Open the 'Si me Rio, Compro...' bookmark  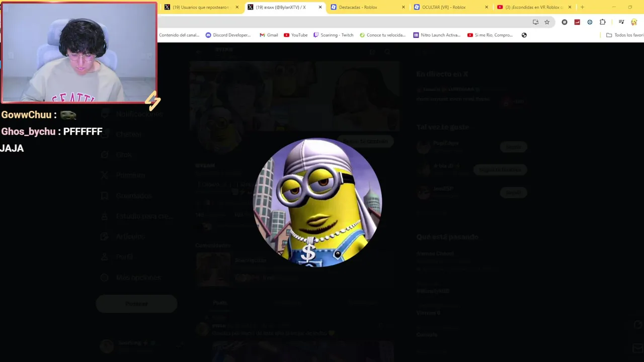click(490, 35)
